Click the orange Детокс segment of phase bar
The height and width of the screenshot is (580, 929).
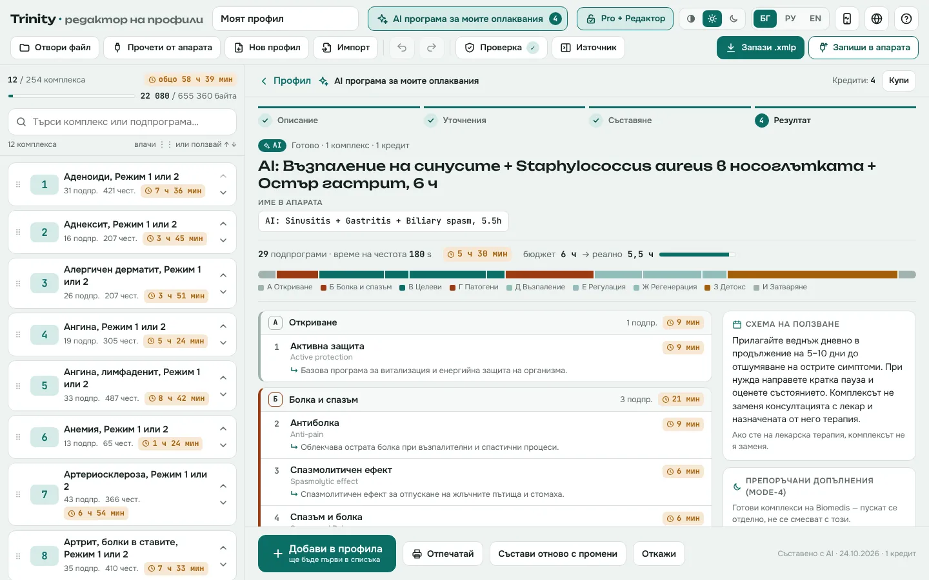(x=812, y=275)
